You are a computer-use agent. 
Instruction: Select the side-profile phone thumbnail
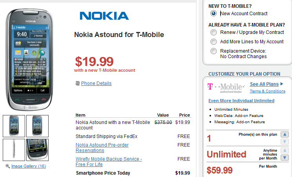[14, 150]
